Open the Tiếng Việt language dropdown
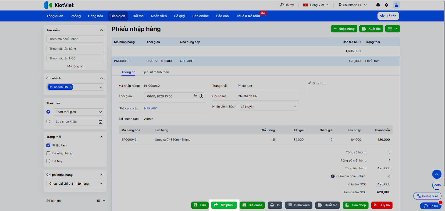This screenshot has width=445, height=211. point(316,5)
